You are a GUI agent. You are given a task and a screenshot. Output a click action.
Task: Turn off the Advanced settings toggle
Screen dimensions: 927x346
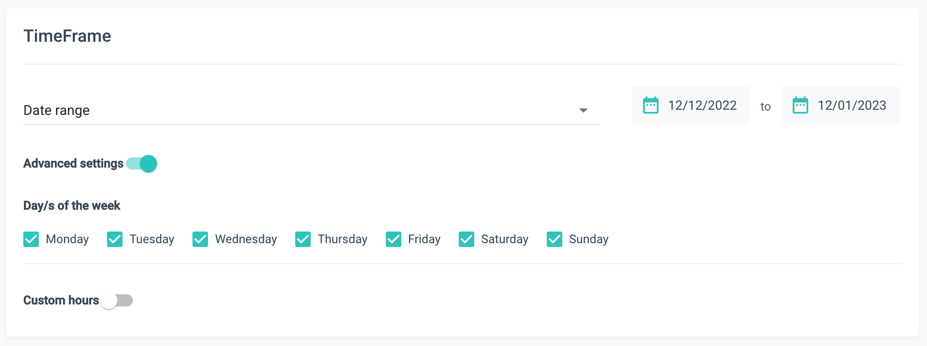[x=142, y=164]
